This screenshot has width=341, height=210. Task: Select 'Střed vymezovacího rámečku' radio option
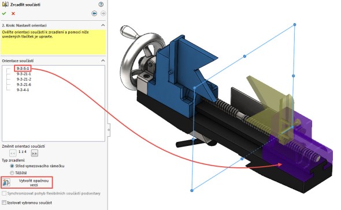[12, 166]
